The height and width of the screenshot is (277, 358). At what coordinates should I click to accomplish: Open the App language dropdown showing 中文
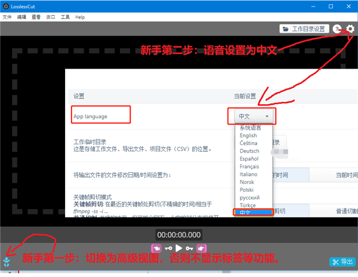point(254,116)
